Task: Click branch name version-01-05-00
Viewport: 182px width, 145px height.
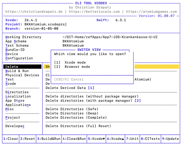Action: coord(41,28)
